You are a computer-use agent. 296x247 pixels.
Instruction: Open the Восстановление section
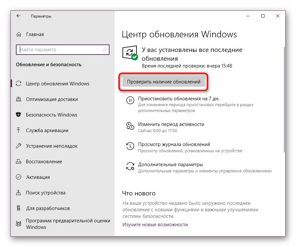(x=44, y=162)
